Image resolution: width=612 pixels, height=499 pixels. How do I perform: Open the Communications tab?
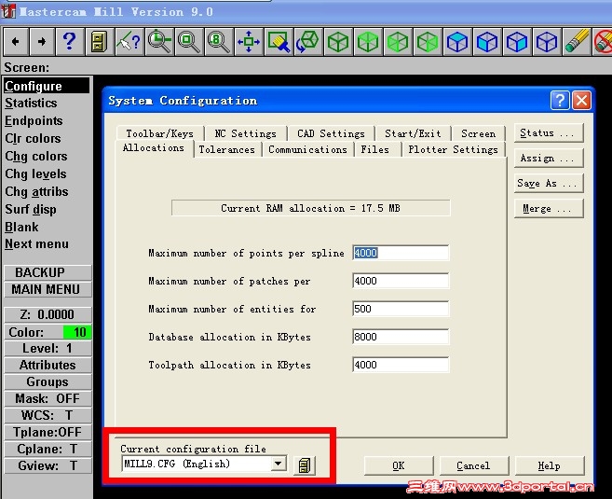click(x=307, y=149)
